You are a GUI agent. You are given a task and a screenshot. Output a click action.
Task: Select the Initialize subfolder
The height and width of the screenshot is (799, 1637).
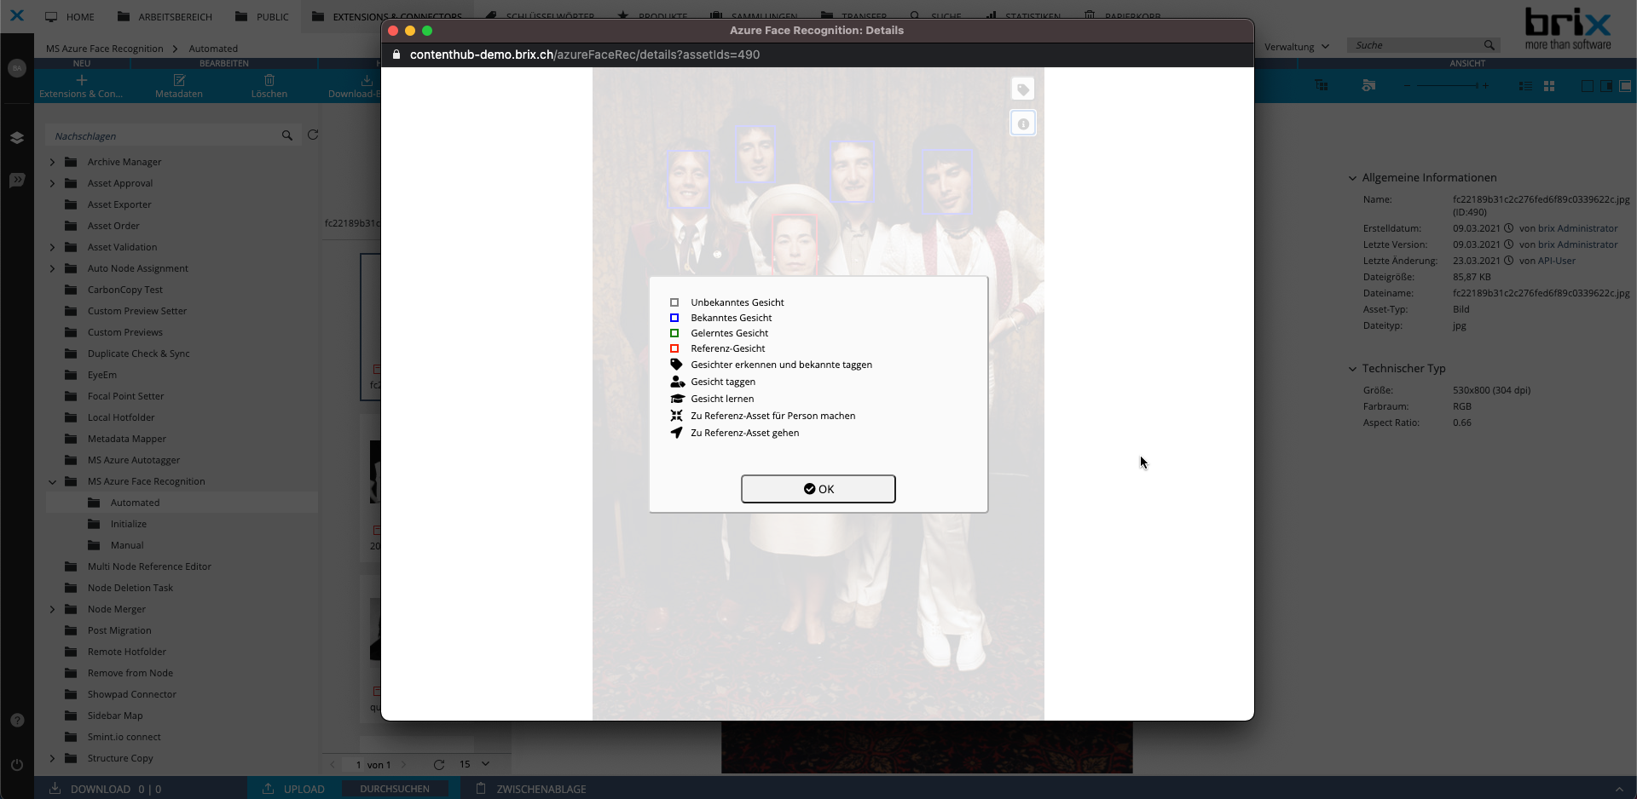coord(128,524)
